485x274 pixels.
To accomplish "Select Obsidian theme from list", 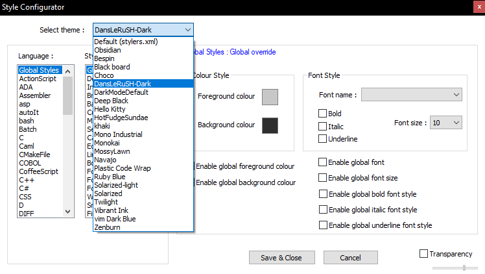I will tap(143, 50).
